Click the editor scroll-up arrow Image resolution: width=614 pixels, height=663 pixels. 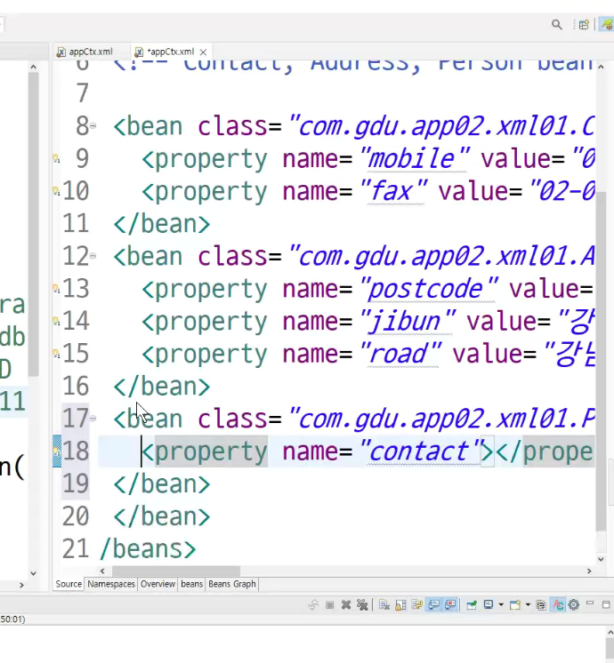[601, 67]
